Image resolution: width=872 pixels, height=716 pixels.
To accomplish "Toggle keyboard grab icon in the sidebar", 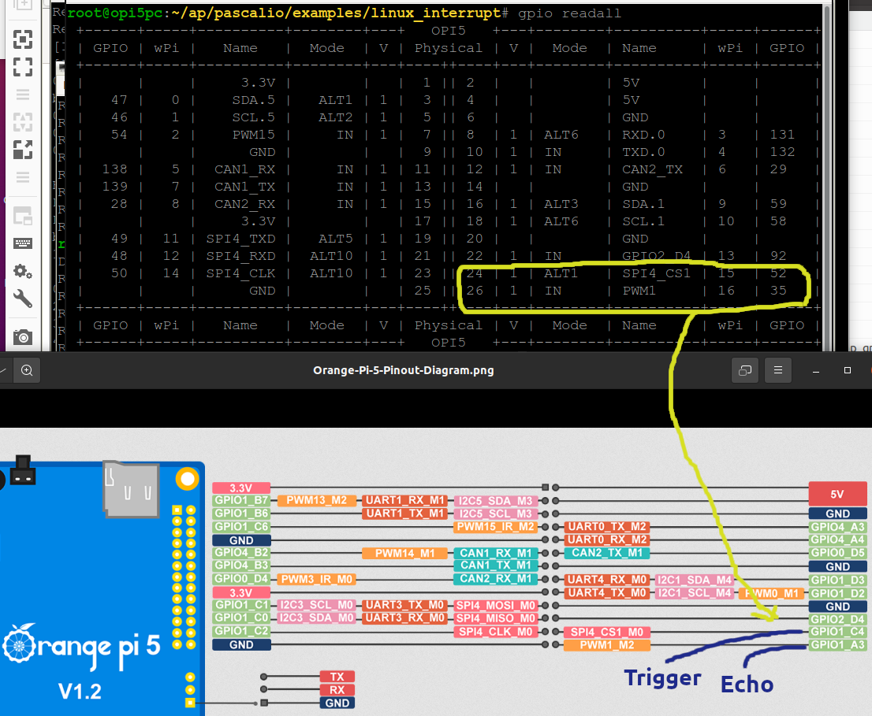I will (23, 243).
